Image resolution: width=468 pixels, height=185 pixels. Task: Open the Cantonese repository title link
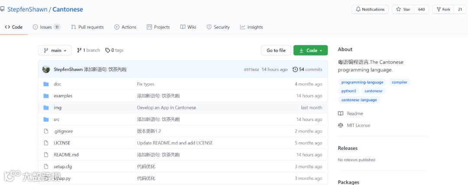tap(68, 9)
